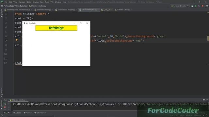Screen dimensions: 209x117
Task: Switch to 2.Tkinter Buttons.py tab
Action: (43, 10)
